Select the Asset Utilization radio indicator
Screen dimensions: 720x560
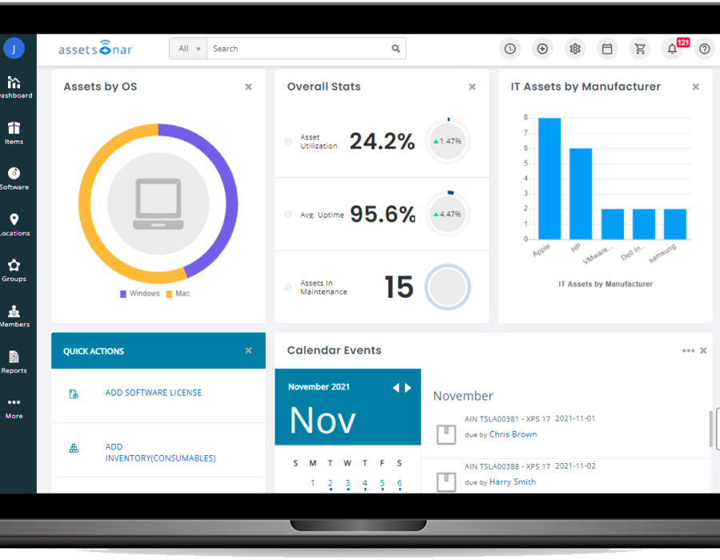288,142
